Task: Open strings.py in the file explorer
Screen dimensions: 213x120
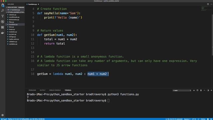Action: [x=13, y=37]
